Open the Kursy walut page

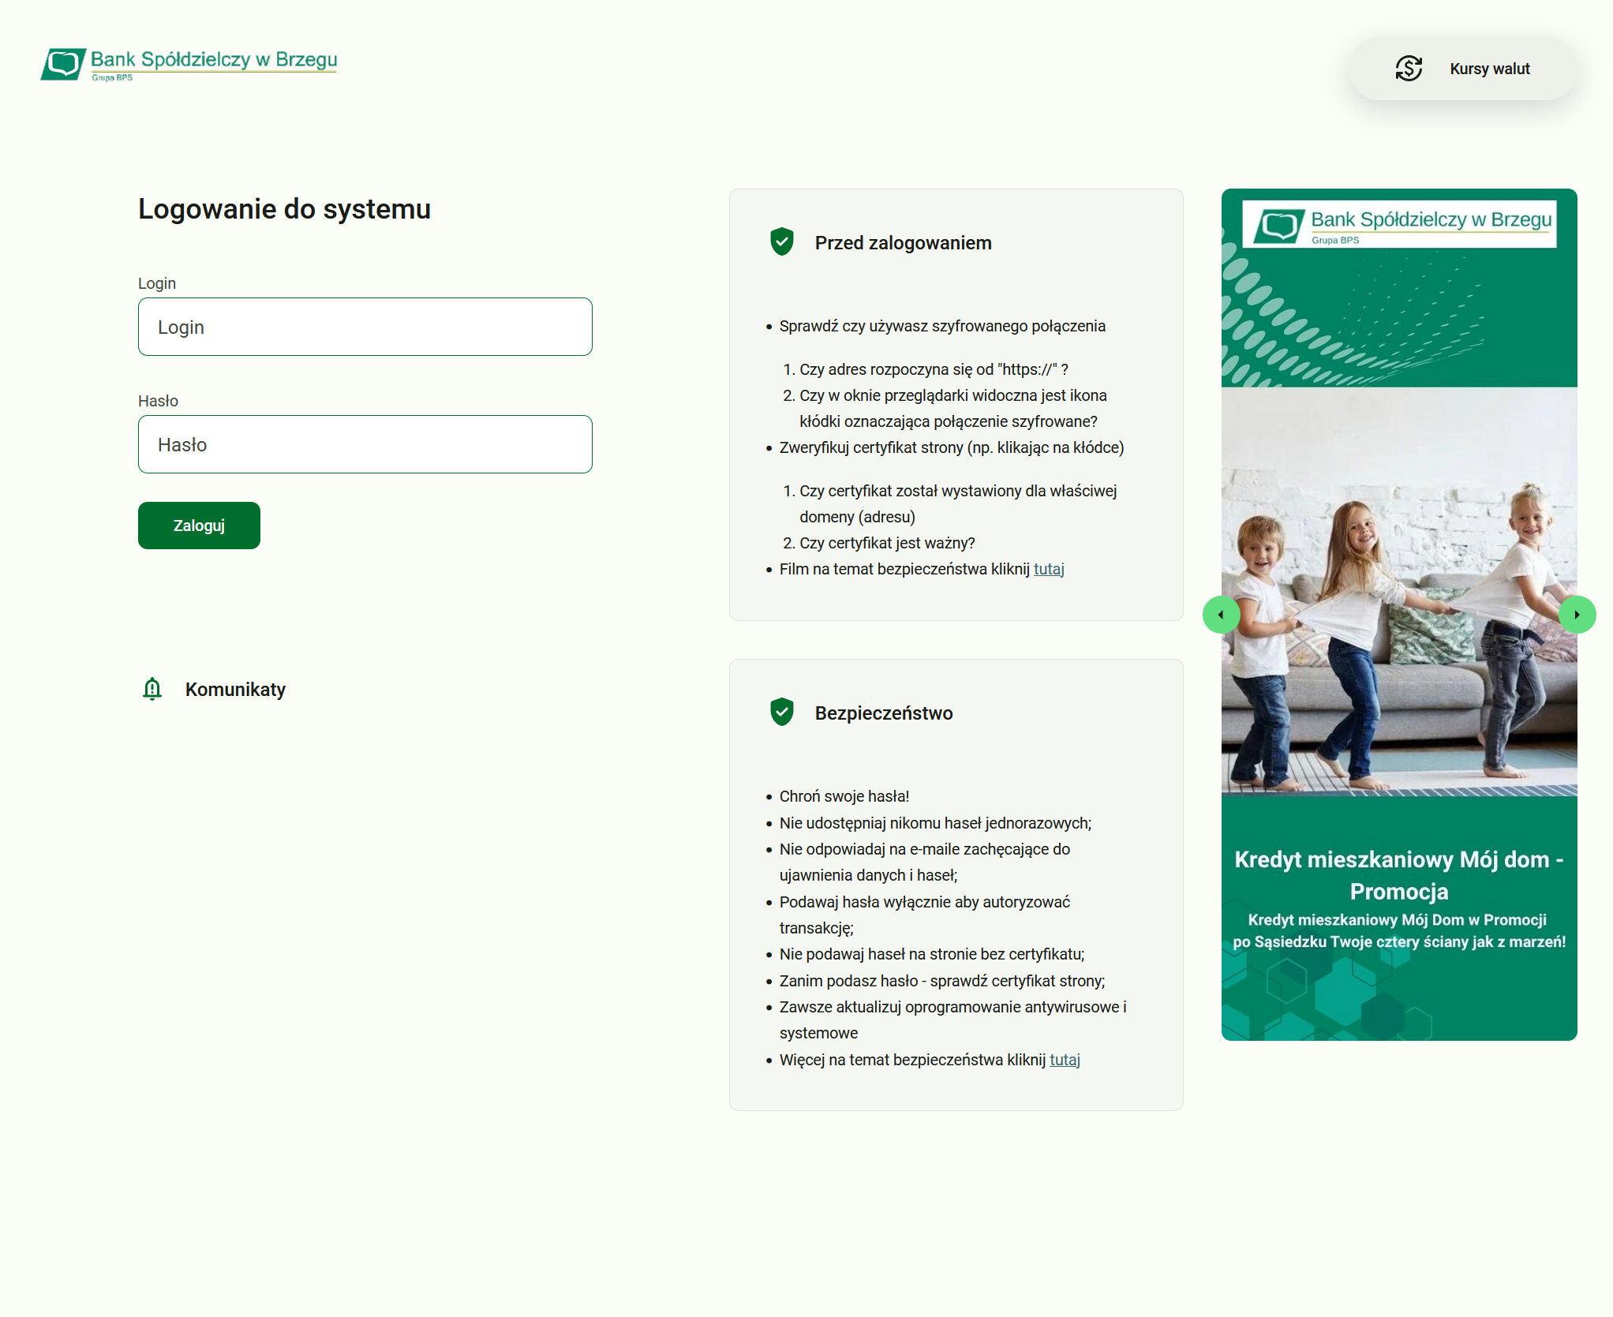tap(1489, 69)
